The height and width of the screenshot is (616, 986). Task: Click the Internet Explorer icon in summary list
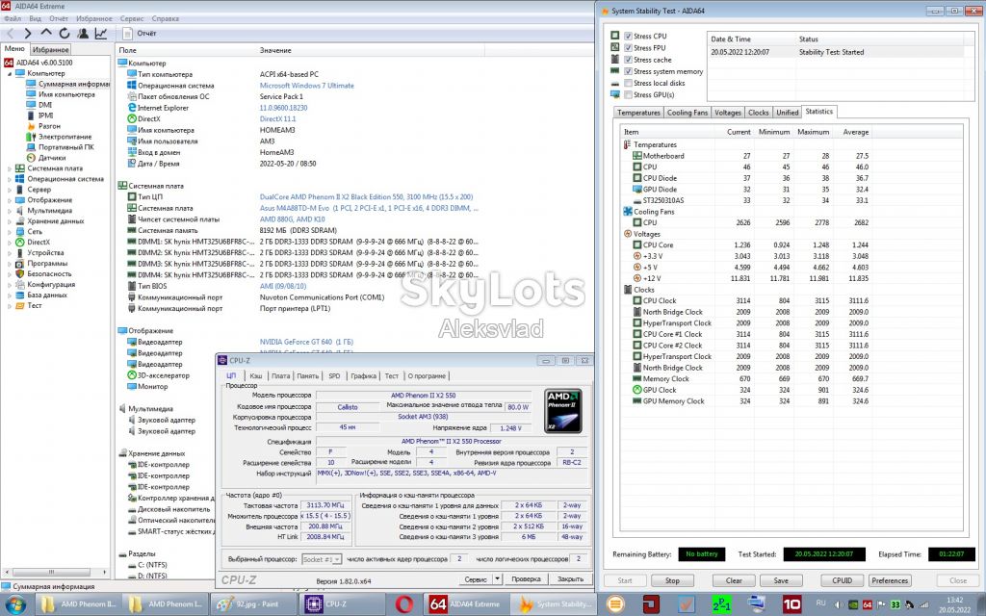click(x=132, y=108)
